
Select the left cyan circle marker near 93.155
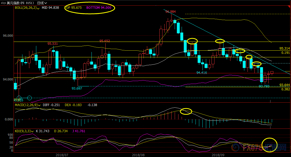pyautogui.click(x=19, y=98)
